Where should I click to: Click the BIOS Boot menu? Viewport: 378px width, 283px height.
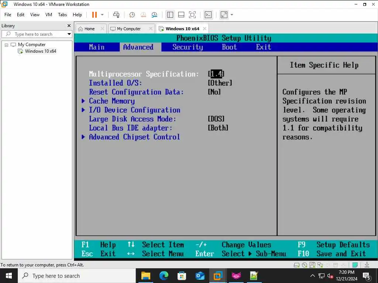[229, 47]
